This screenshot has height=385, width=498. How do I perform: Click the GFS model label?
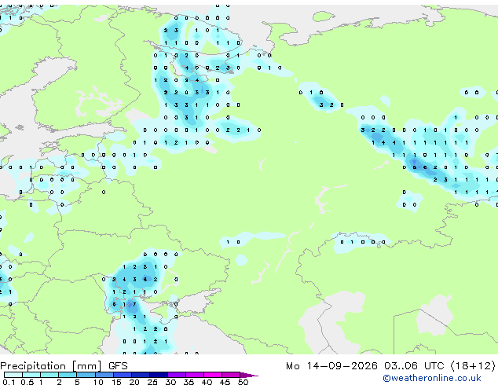(x=118, y=366)
